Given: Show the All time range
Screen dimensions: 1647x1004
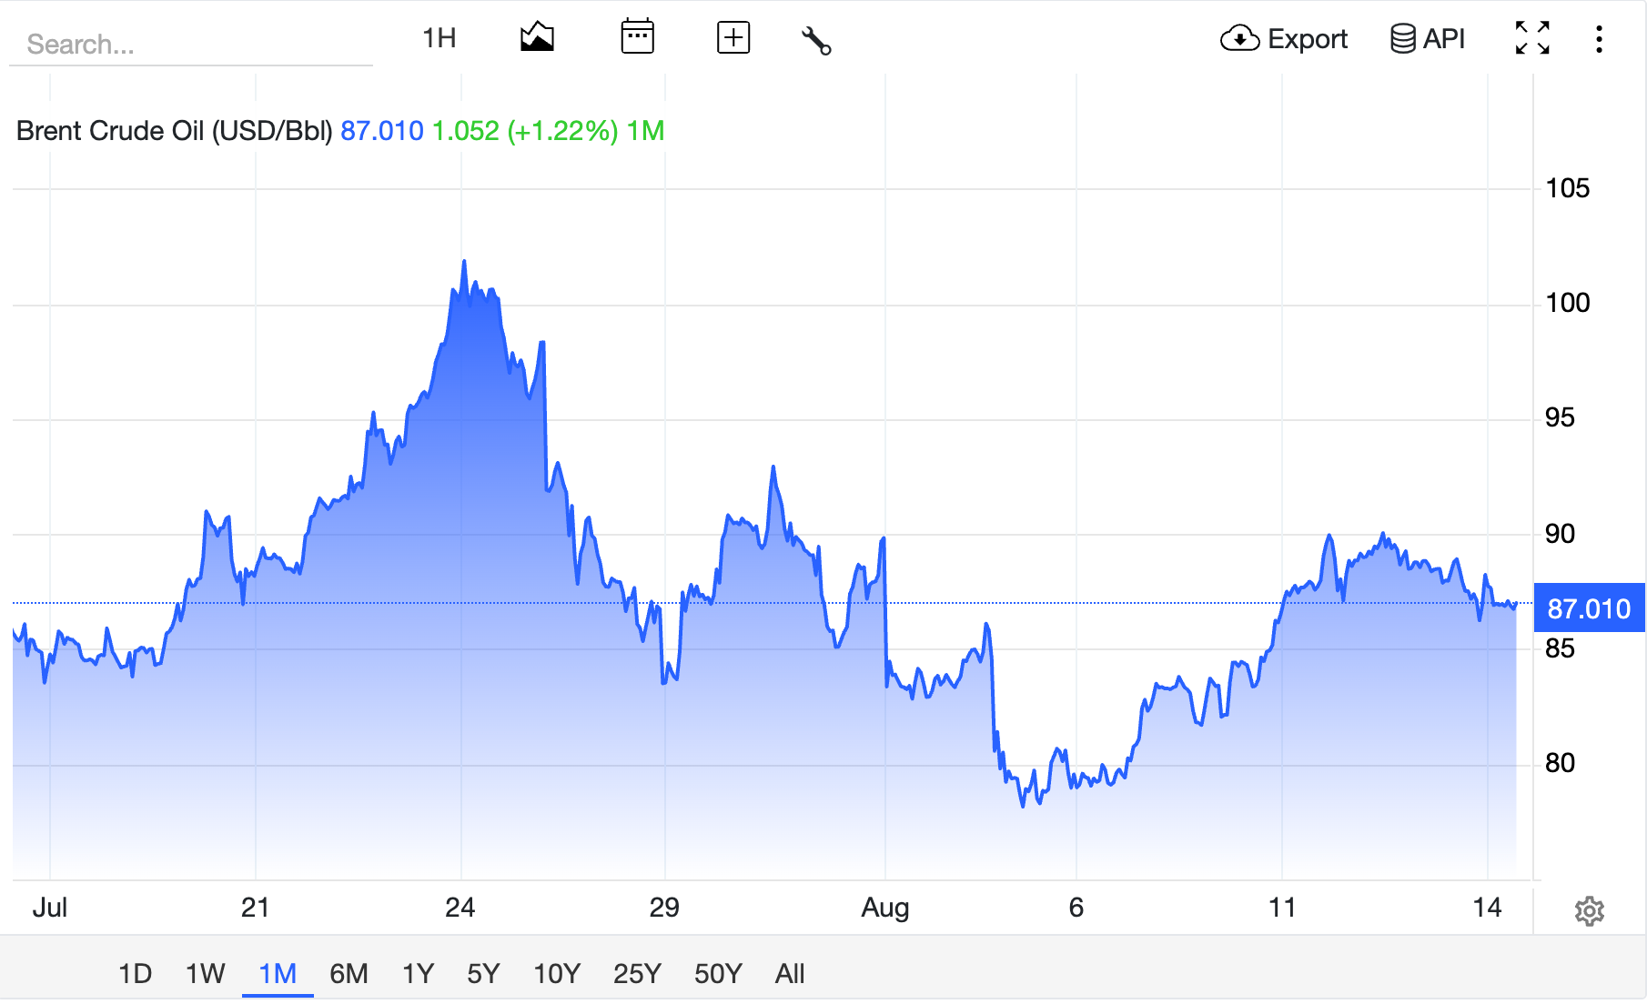Looking at the screenshot, I should [790, 974].
